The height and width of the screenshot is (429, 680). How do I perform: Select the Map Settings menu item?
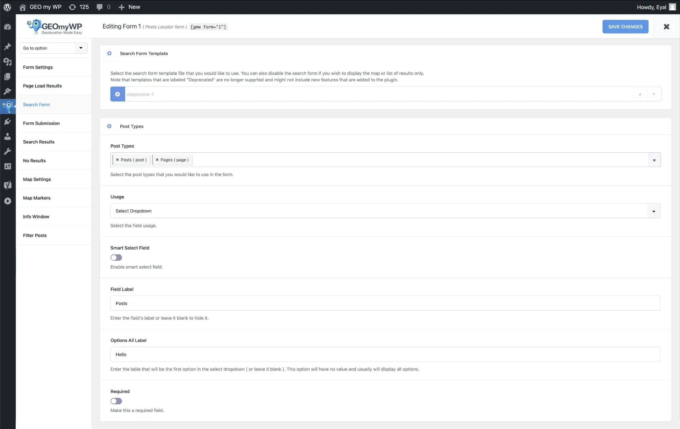(x=37, y=179)
